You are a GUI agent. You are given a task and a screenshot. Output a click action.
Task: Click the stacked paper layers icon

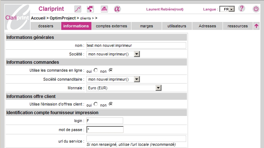pyautogui.click(x=104, y=9)
